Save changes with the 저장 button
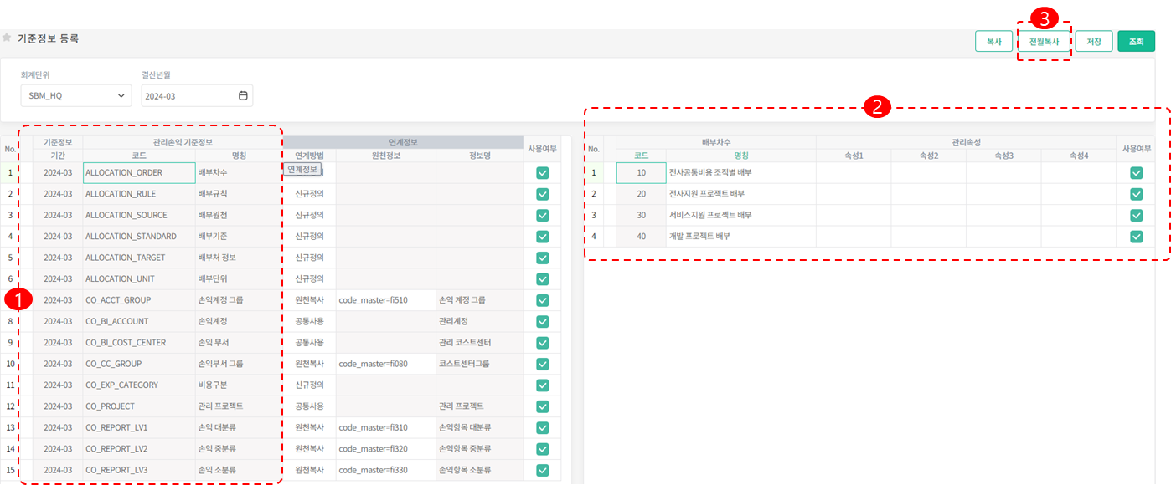The width and height of the screenshot is (1171, 485). click(x=1094, y=42)
